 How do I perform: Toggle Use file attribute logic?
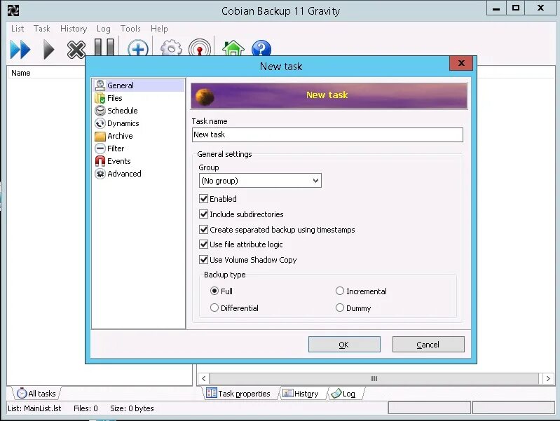click(x=203, y=244)
